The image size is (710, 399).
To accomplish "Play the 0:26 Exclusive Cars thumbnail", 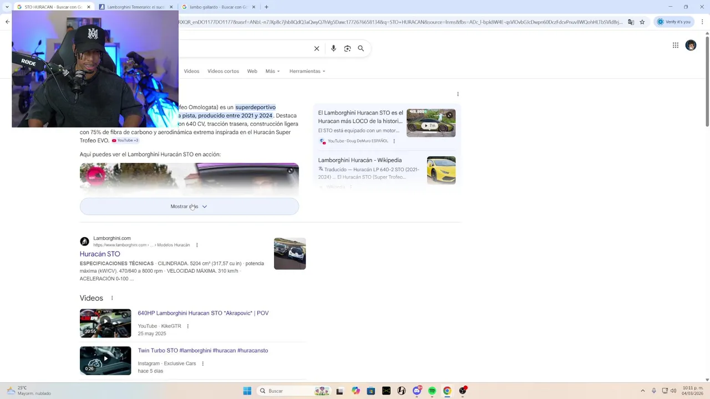I will coord(105,361).
